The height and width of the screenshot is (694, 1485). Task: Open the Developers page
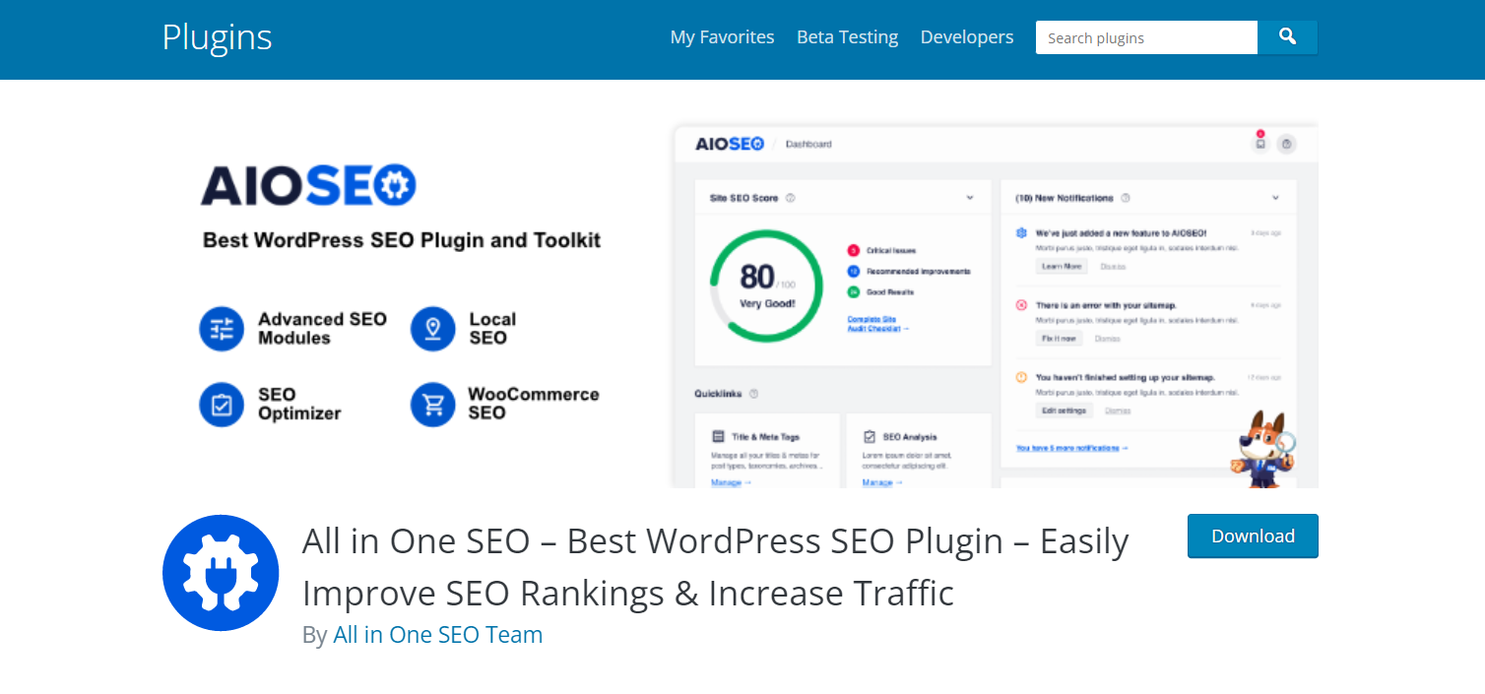pos(966,37)
